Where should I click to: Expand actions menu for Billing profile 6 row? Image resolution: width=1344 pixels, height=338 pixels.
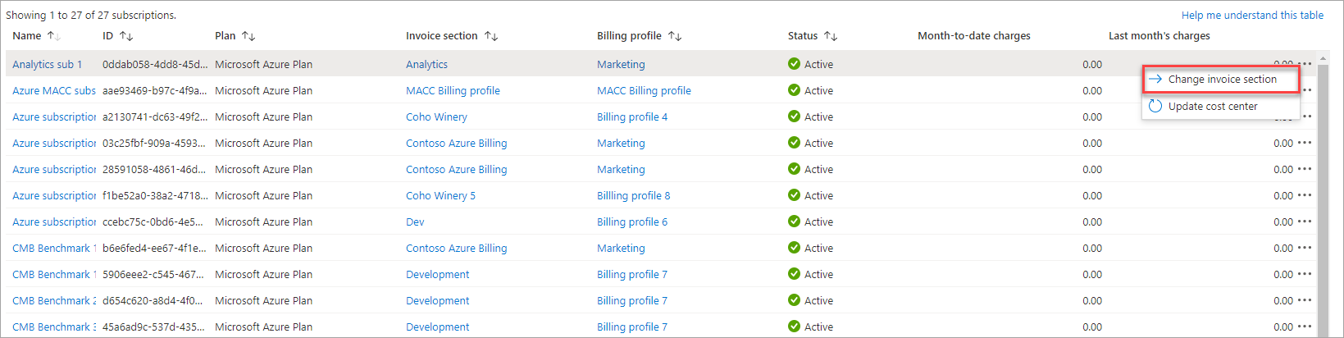[1305, 222]
